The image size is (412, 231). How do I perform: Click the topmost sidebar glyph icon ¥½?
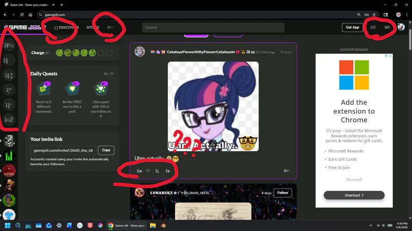(9, 46)
